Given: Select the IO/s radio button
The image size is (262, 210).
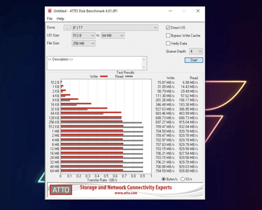Looking at the screenshot, I should tap(183, 179).
